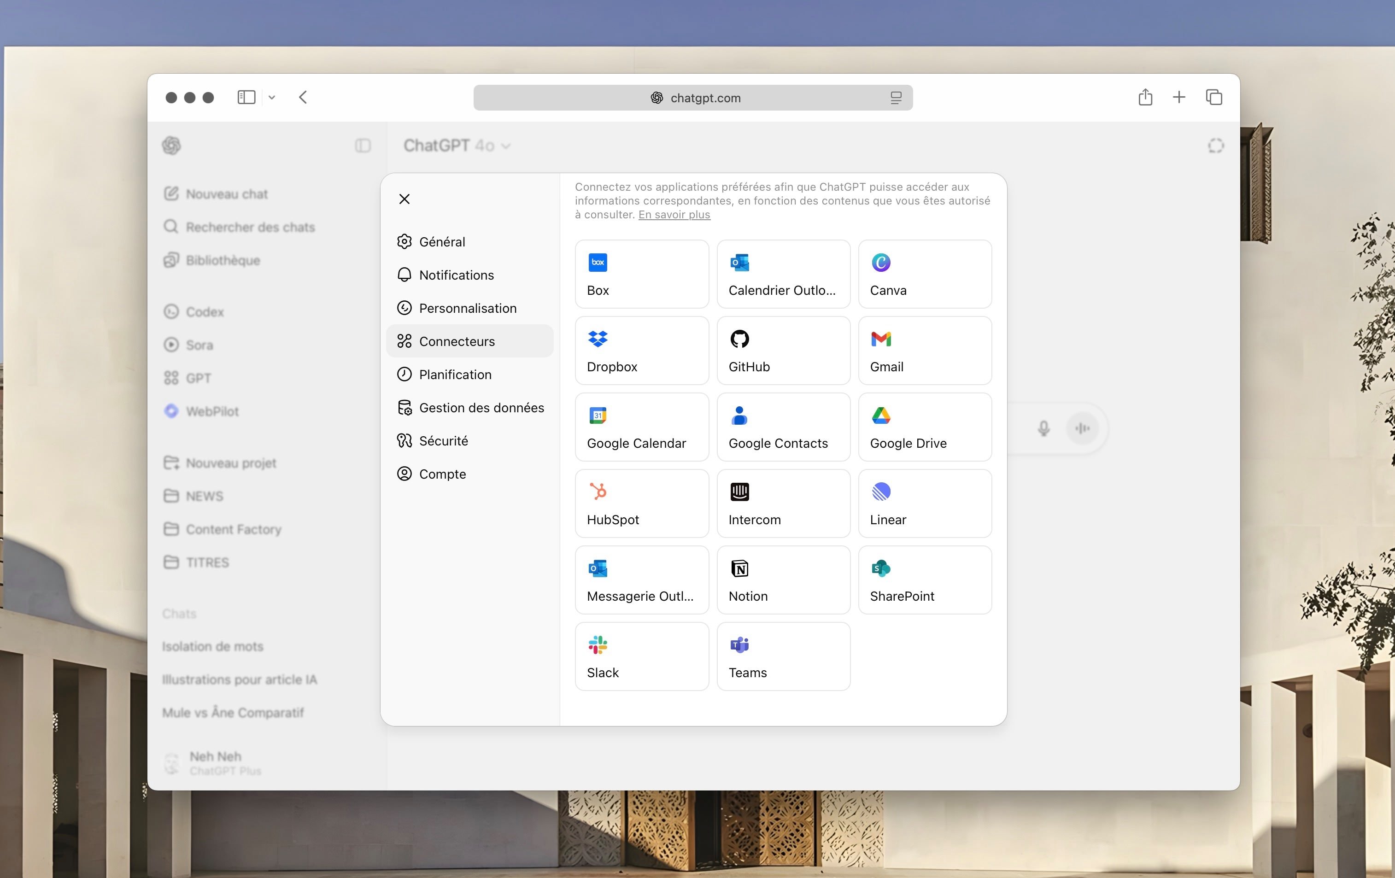Select the Teams connector card

783,656
